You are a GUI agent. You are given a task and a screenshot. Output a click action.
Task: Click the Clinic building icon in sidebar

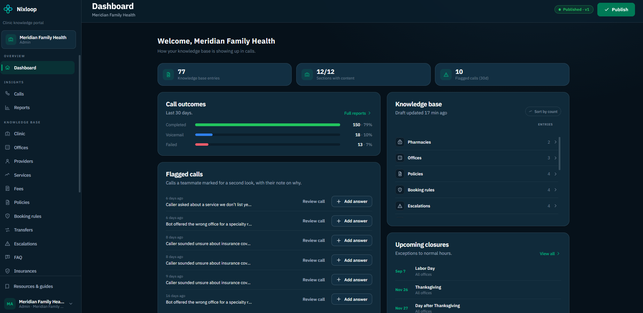(7, 134)
